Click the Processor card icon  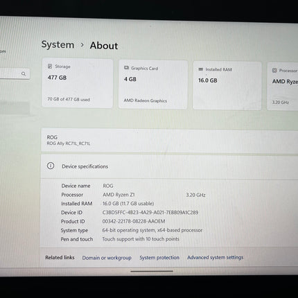[x=274, y=70]
